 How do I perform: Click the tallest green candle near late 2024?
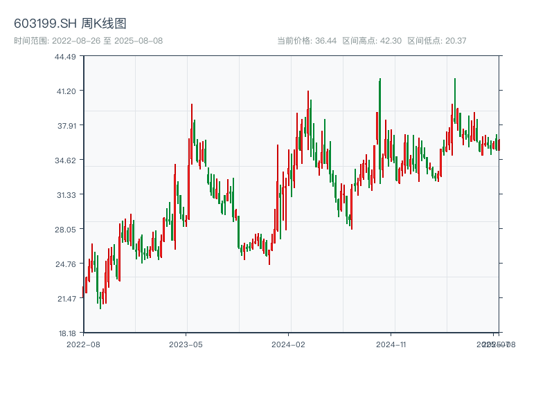380,131
